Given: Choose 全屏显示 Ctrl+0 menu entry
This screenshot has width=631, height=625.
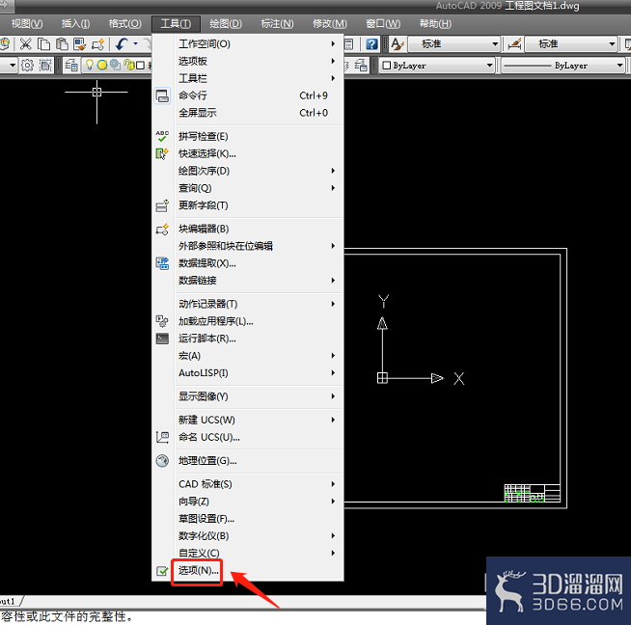Looking at the screenshot, I should click(248, 113).
